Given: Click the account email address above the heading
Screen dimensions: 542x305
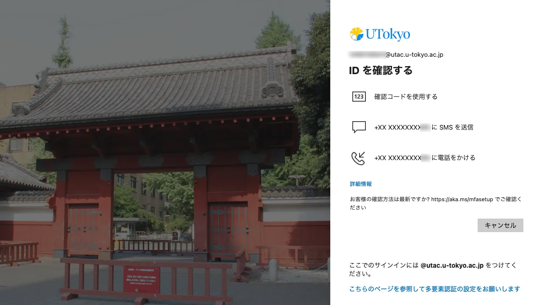Looking at the screenshot, I should click(x=396, y=55).
